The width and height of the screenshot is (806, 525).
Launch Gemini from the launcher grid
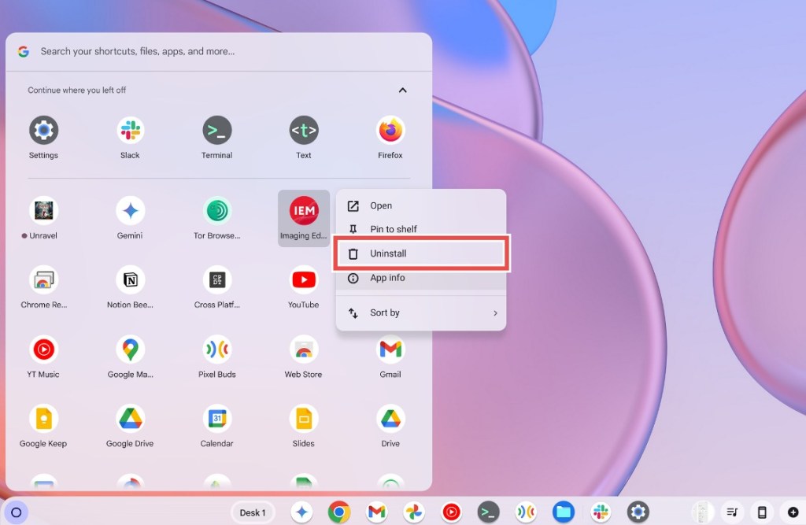[130, 218]
